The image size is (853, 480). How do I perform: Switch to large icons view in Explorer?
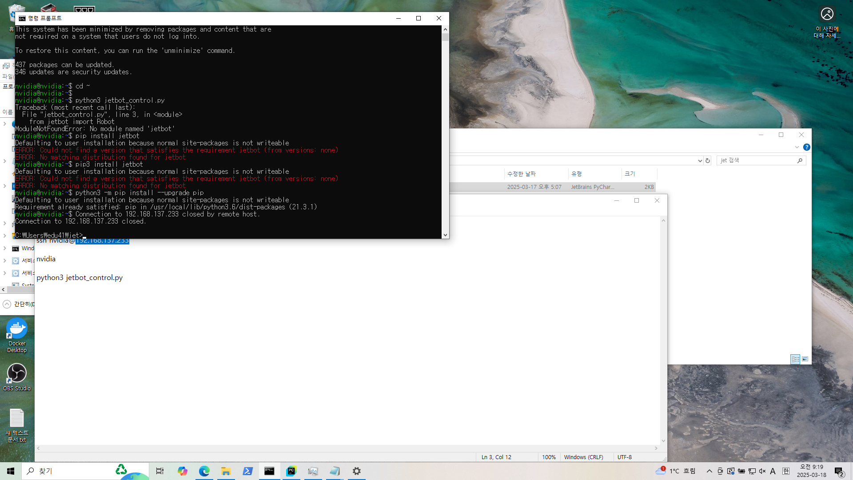coord(805,359)
